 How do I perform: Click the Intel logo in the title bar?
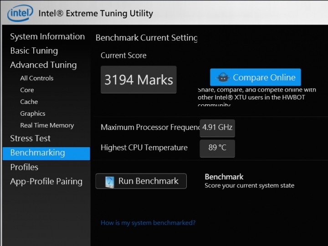(20, 13)
